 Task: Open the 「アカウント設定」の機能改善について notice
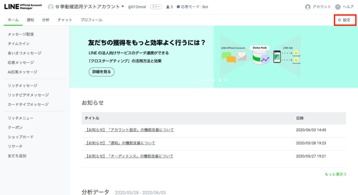(x=129, y=130)
